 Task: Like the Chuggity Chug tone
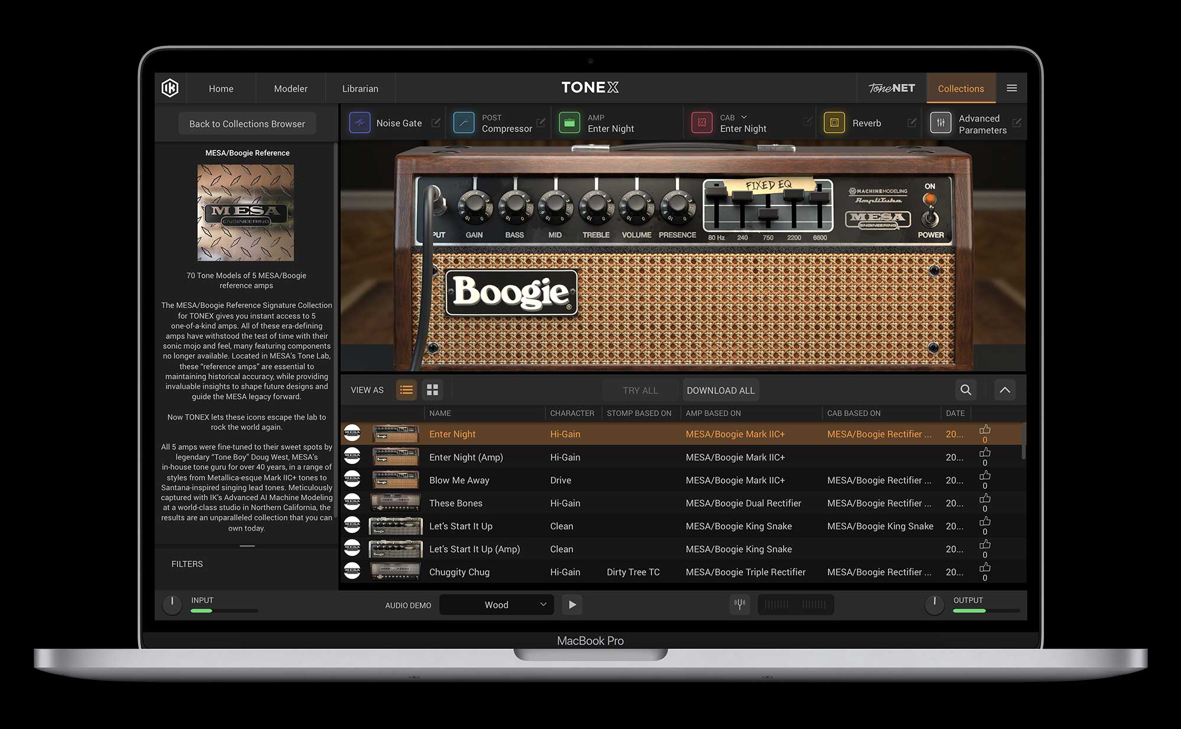(x=984, y=568)
